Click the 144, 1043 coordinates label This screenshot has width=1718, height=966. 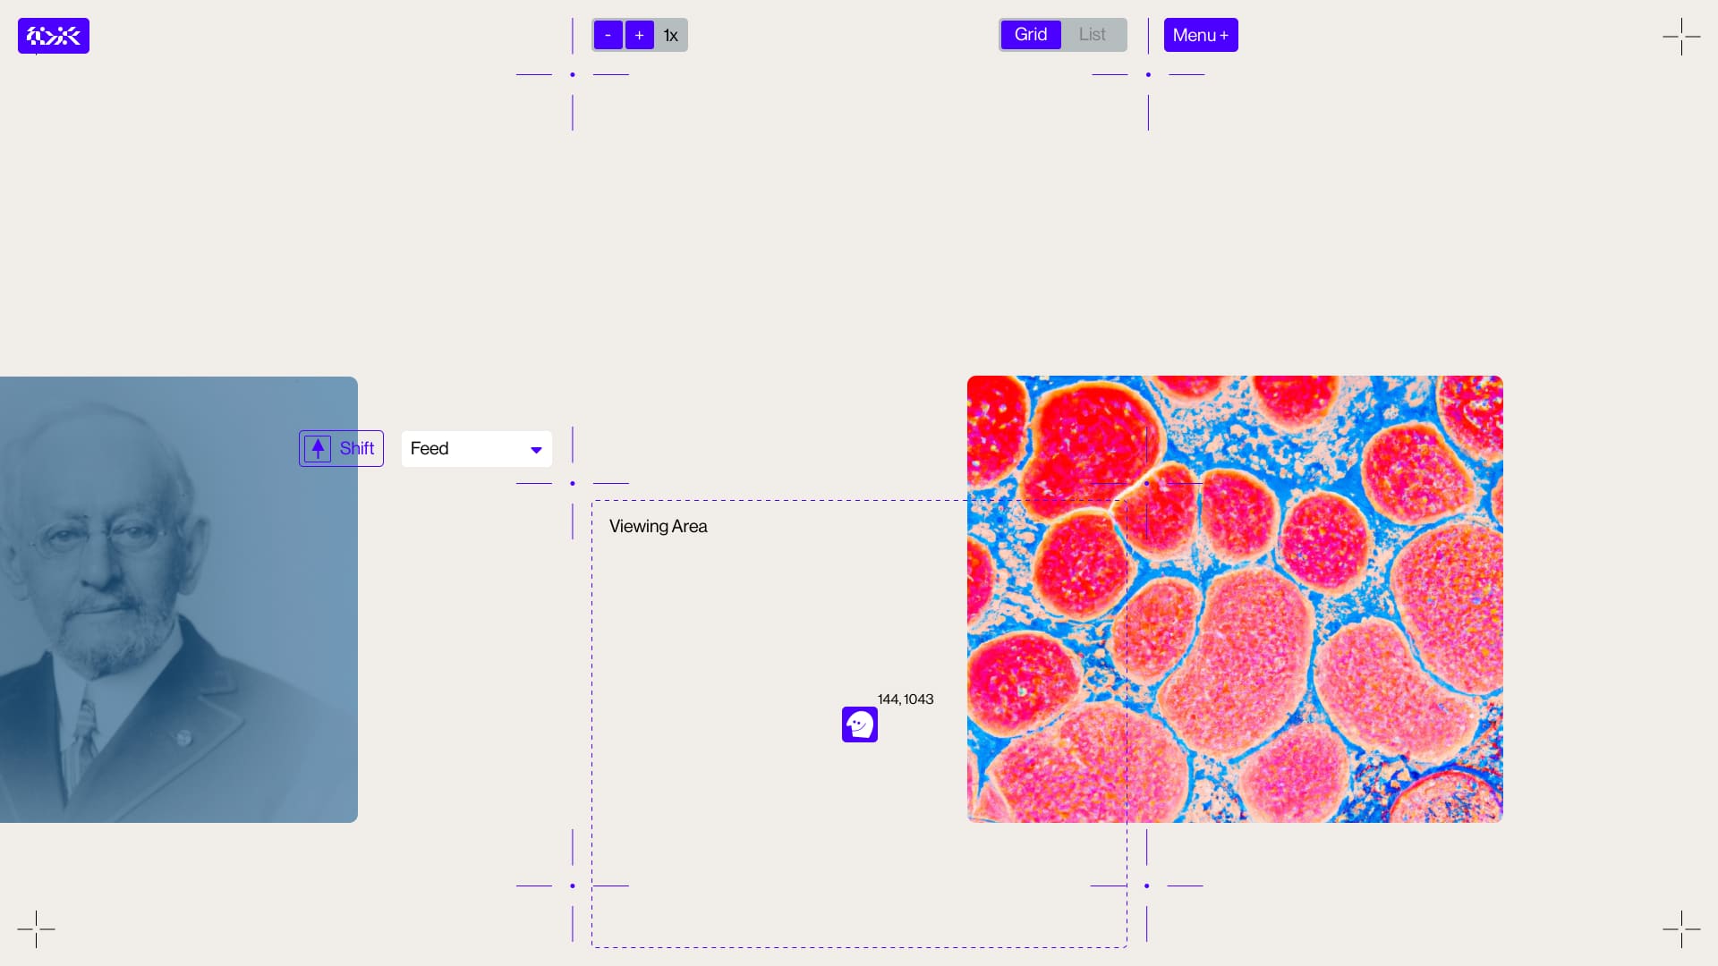pyautogui.click(x=905, y=699)
